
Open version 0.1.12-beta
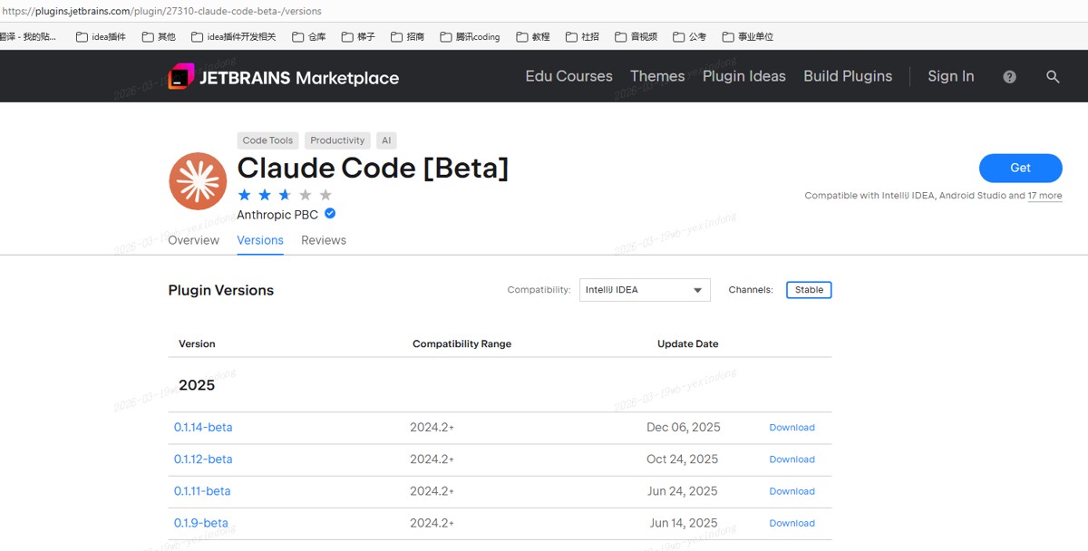click(203, 459)
